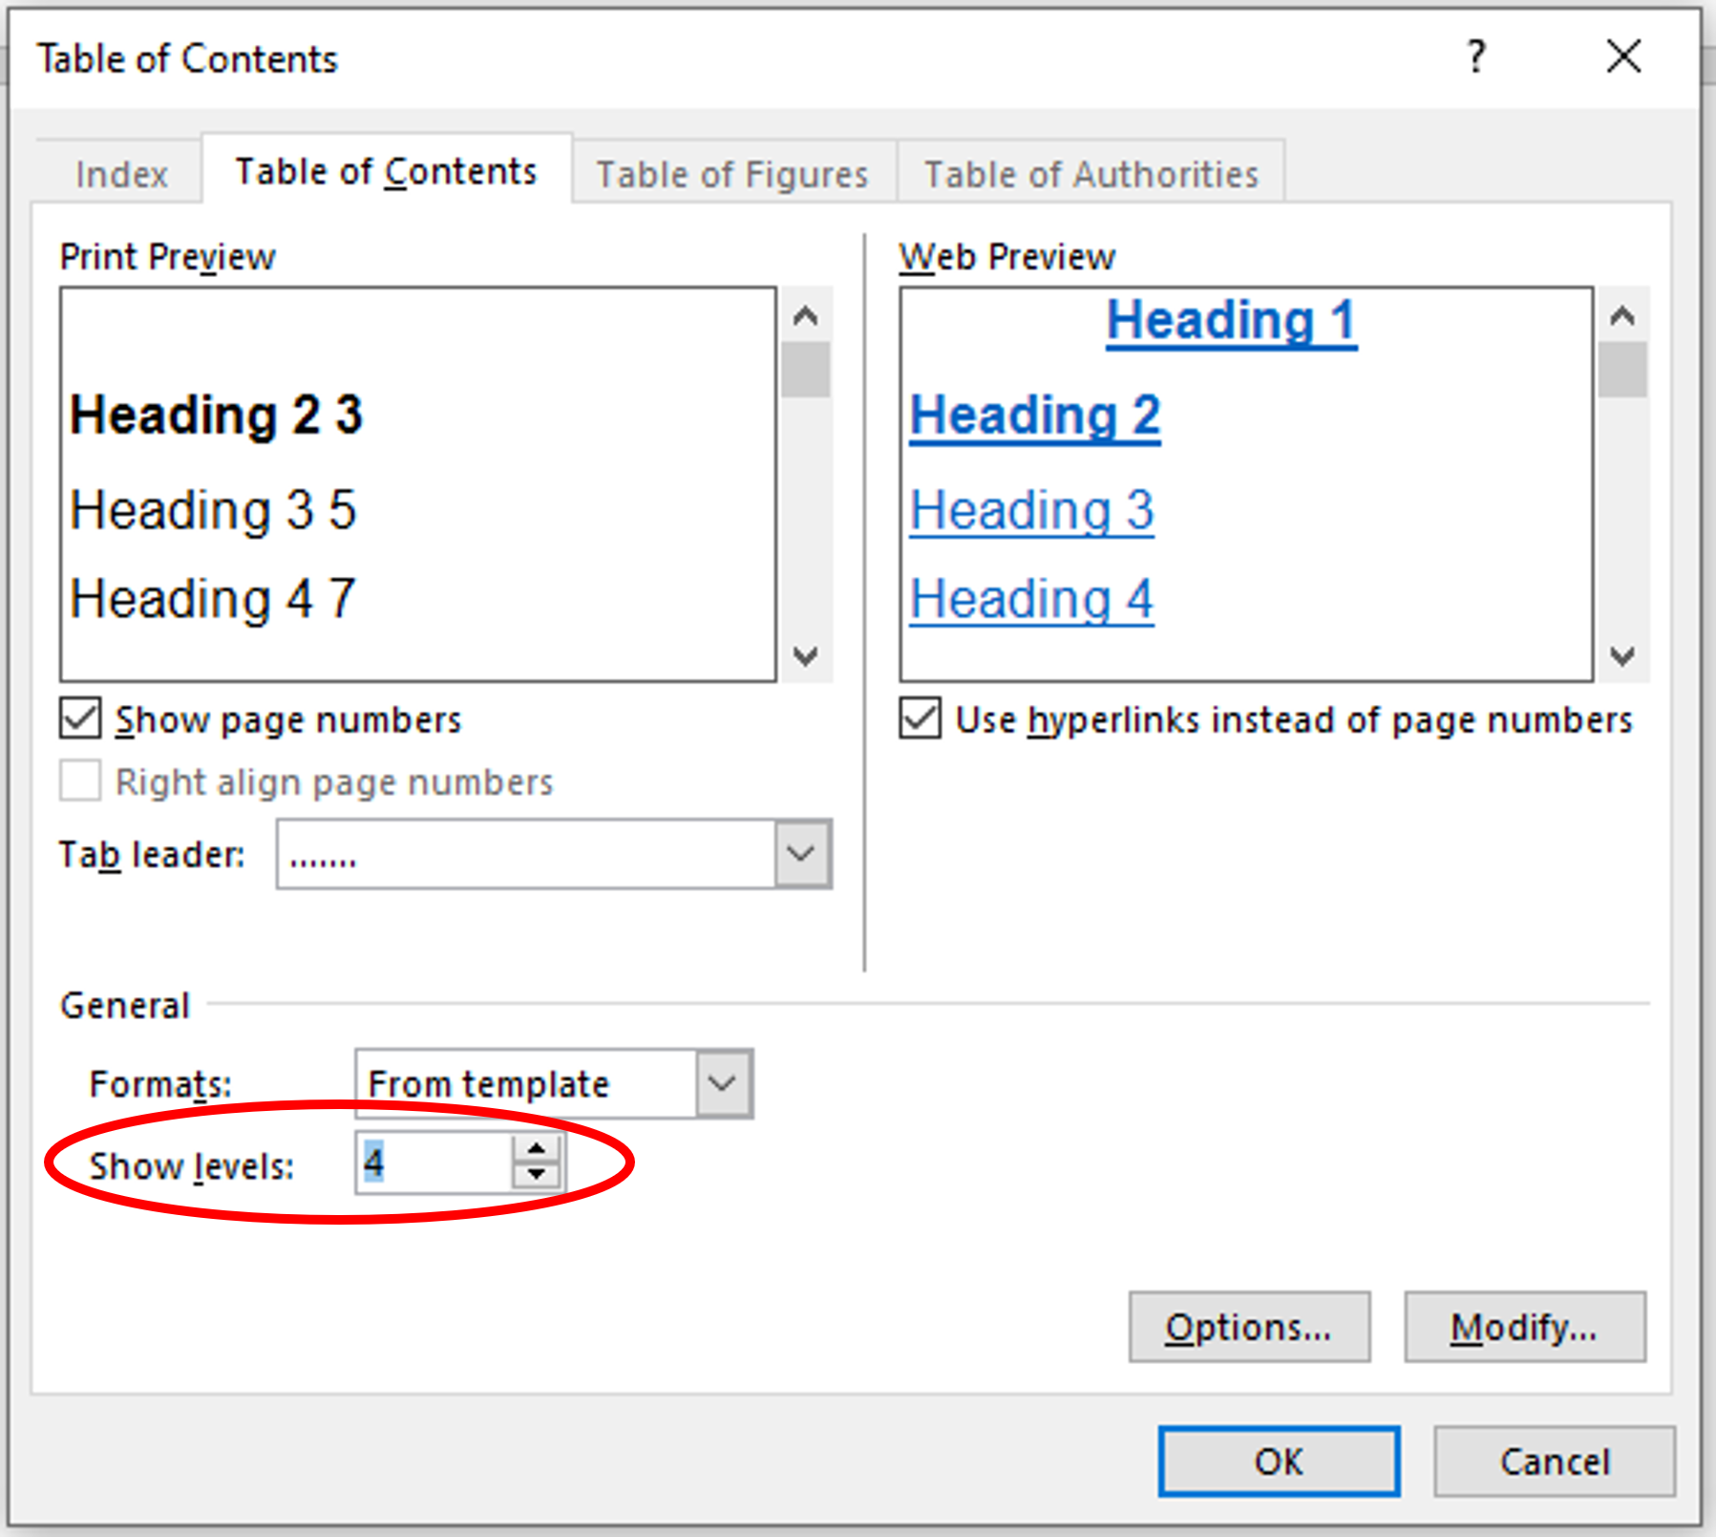This screenshot has height=1537, width=1716.
Task: Switch to the Index tab
Action: point(117,173)
